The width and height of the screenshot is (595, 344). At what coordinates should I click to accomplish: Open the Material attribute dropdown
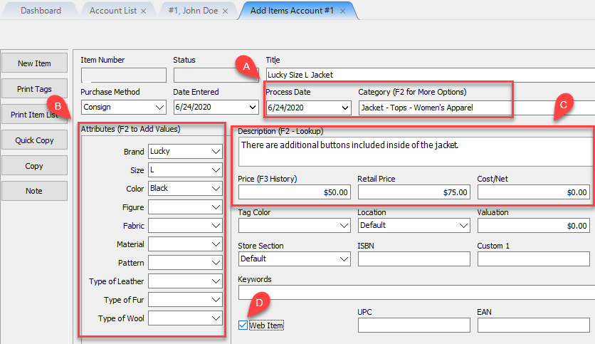pyautogui.click(x=216, y=244)
